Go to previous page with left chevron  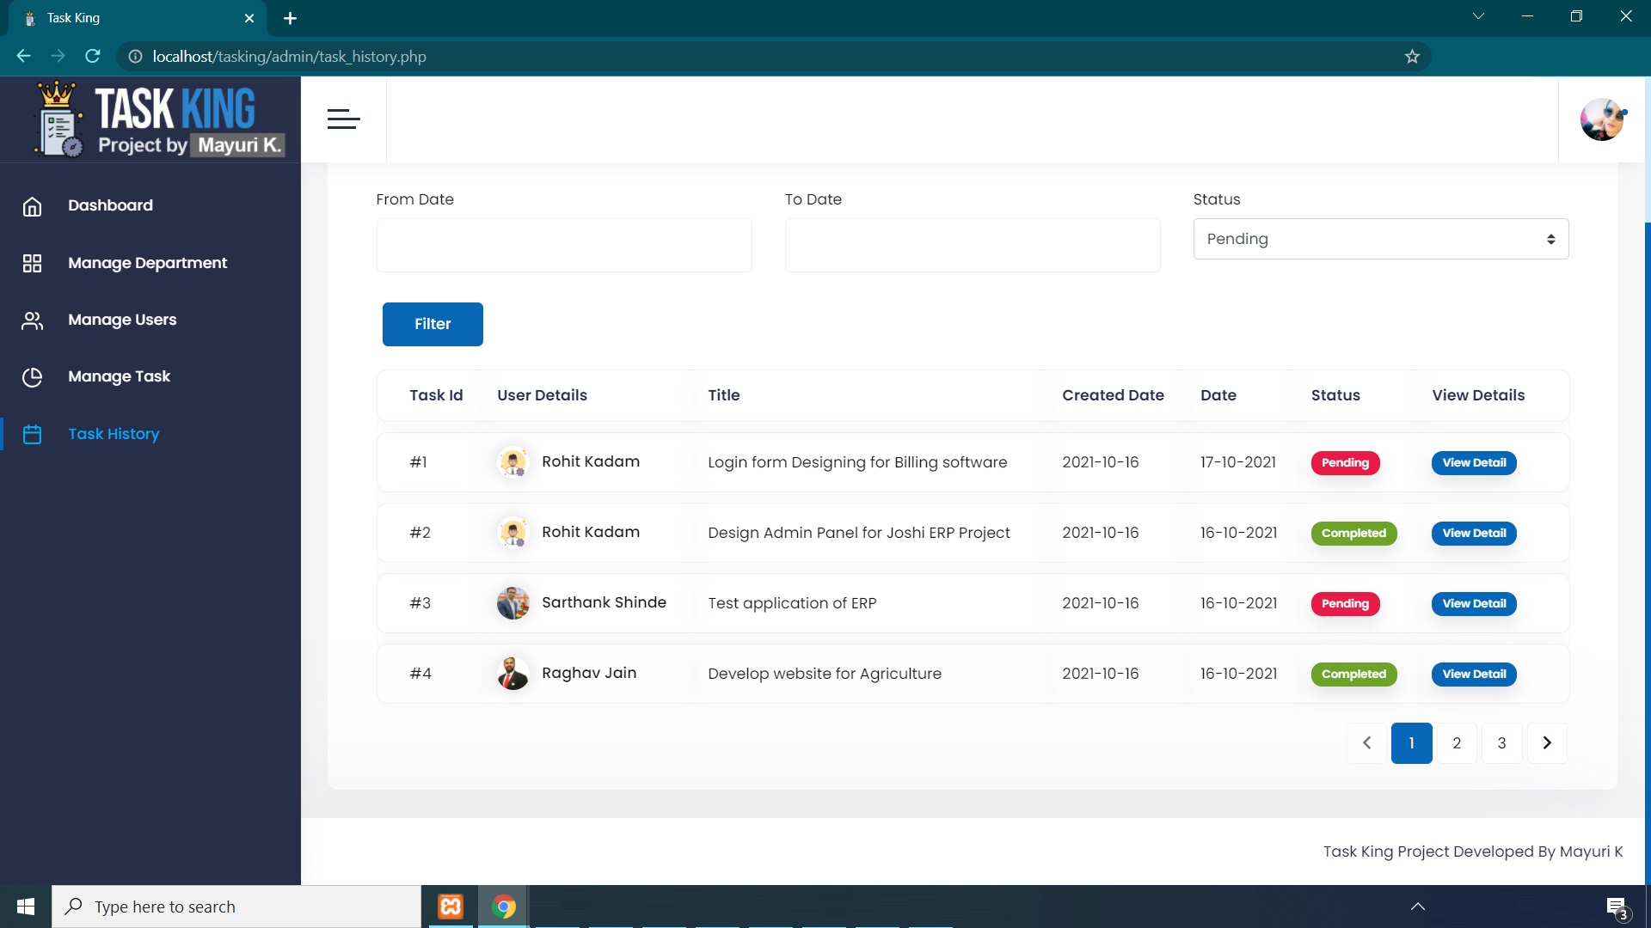pyautogui.click(x=1366, y=743)
